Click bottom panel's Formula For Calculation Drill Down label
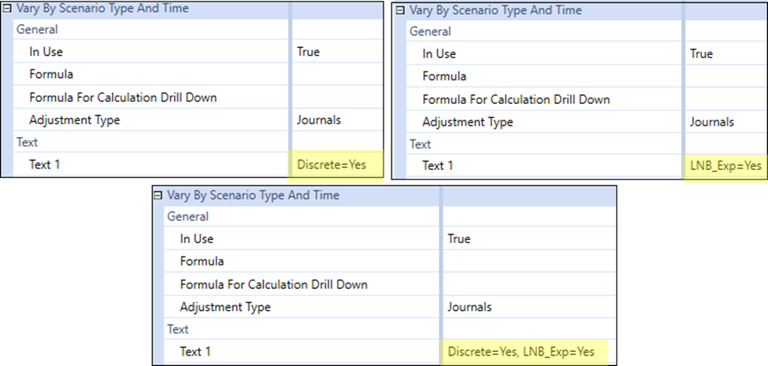The image size is (768, 366). [273, 284]
